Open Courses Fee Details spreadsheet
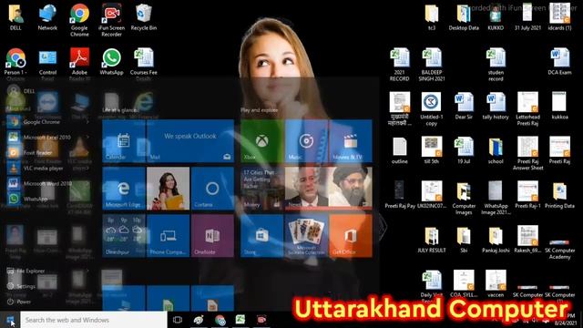 click(x=144, y=63)
